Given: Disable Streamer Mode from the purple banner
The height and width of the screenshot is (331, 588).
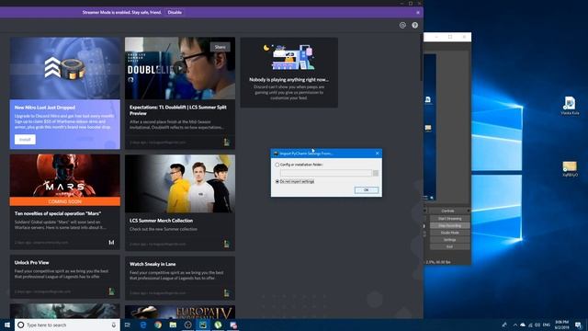Looking at the screenshot, I should (175, 12).
